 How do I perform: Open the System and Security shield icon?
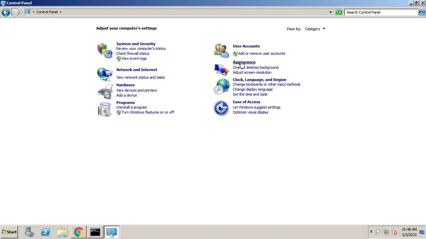click(105, 51)
